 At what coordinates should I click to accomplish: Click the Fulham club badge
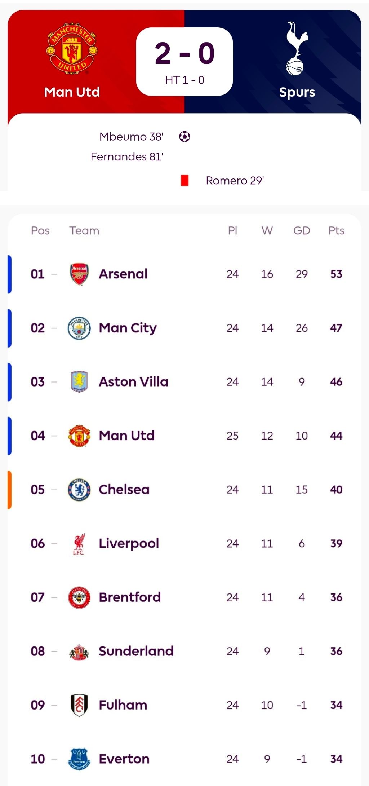click(x=79, y=705)
